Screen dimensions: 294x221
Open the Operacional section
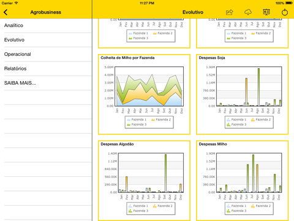coord(46,54)
